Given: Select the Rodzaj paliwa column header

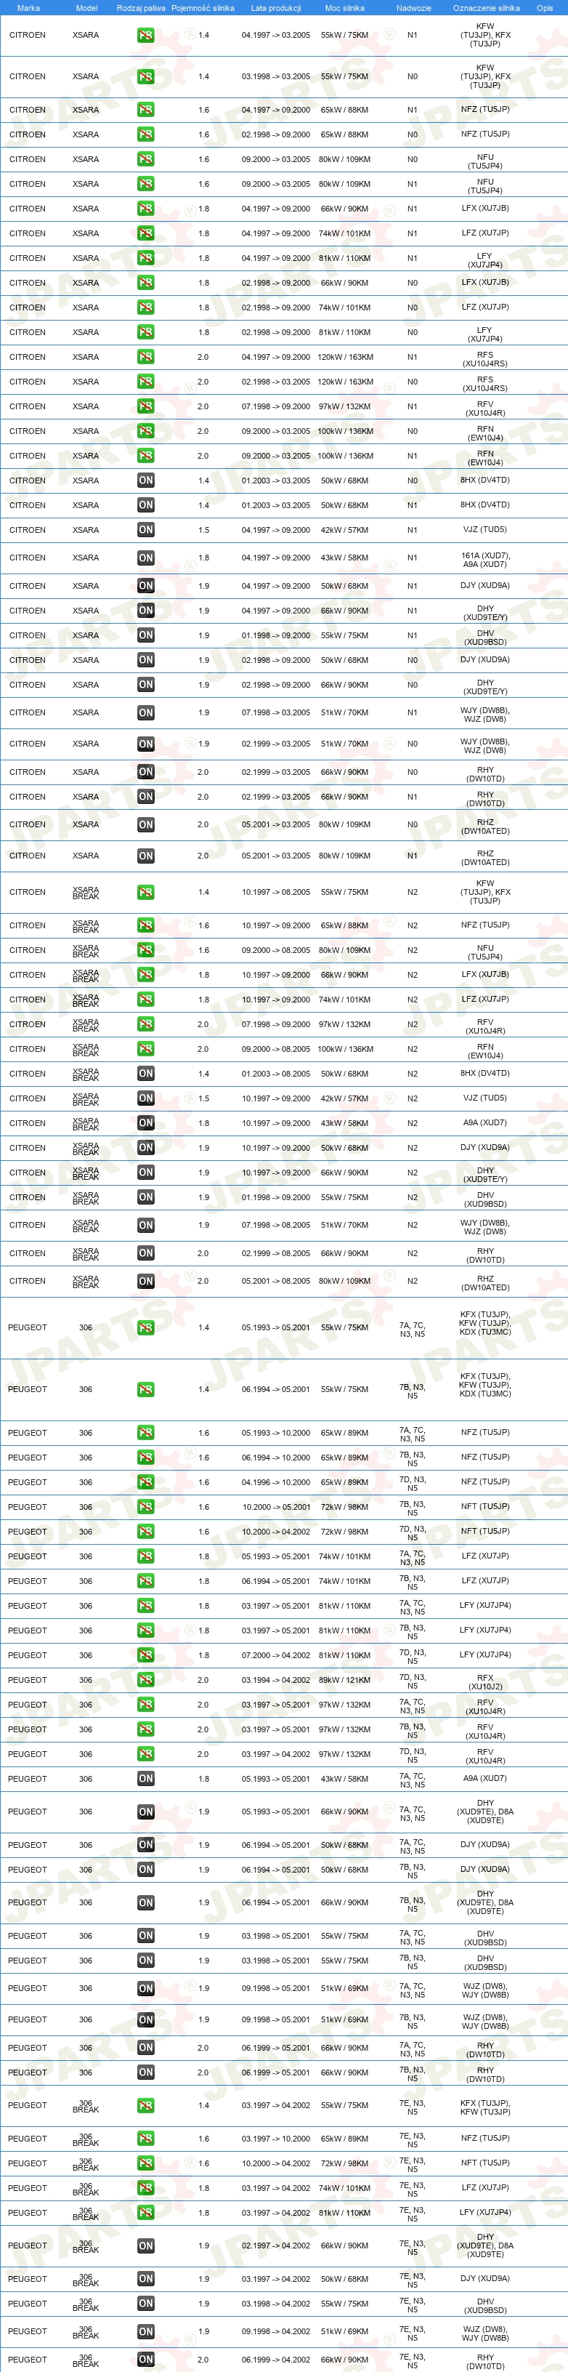Looking at the screenshot, I should point(141,7).
